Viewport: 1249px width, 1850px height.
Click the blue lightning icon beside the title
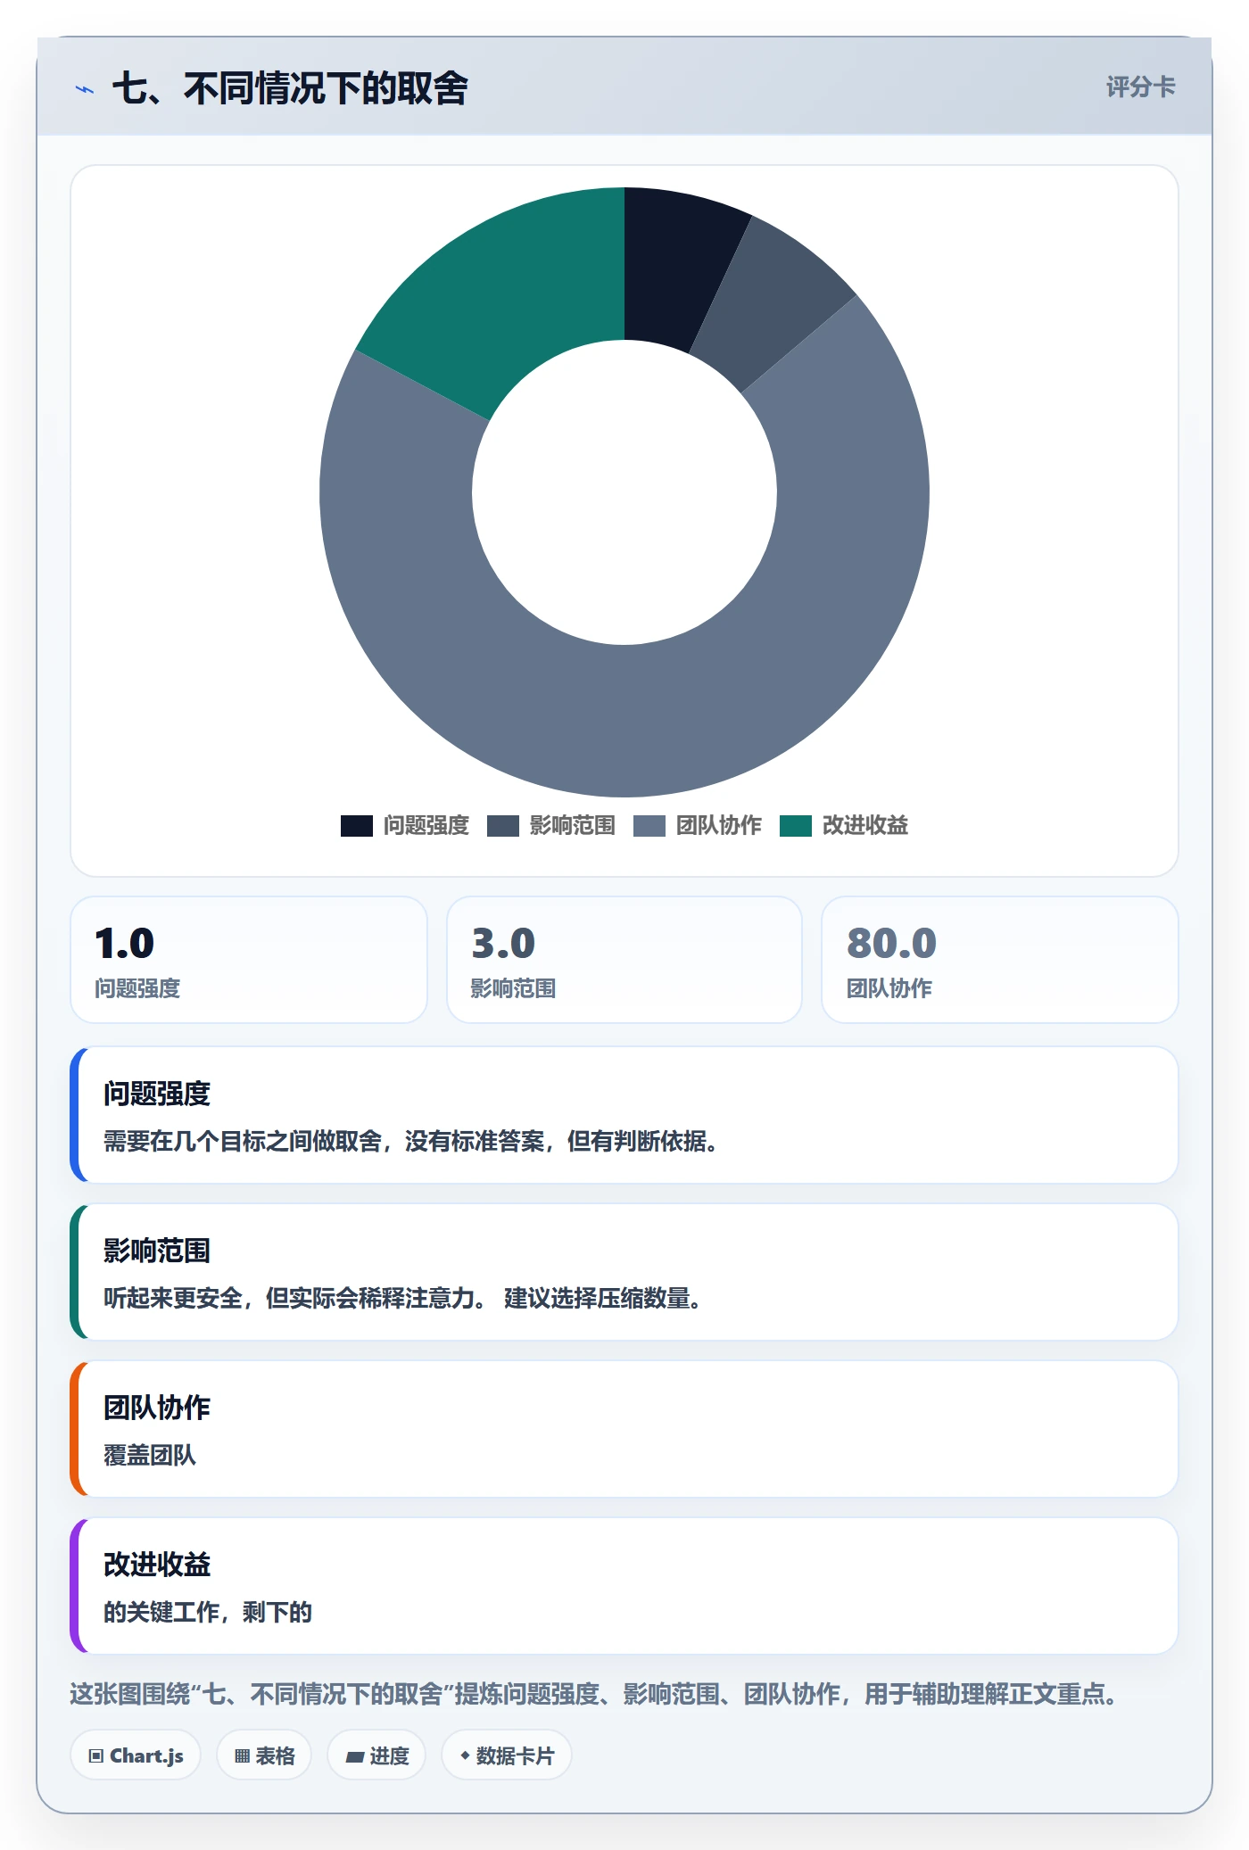pyautogui.click(x=85, y=89)
